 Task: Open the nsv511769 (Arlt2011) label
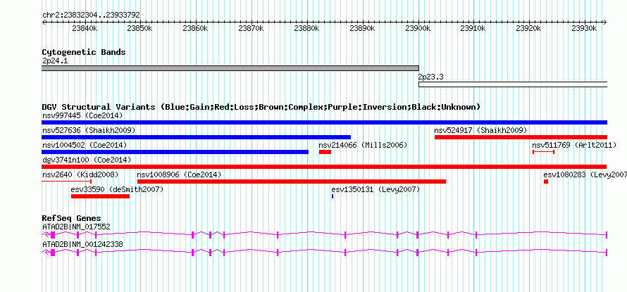click(574, 146)
